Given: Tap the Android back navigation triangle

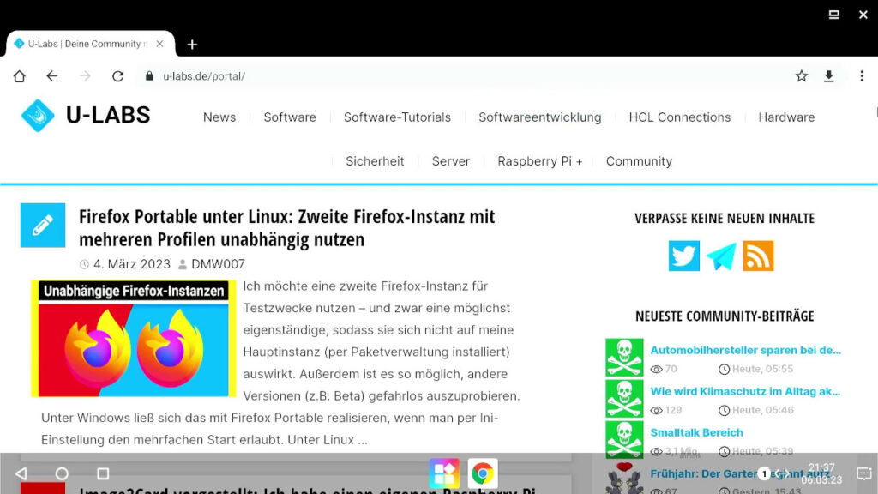Looking at the screenshot, I should pyautogui.click(x=21, y=473).
